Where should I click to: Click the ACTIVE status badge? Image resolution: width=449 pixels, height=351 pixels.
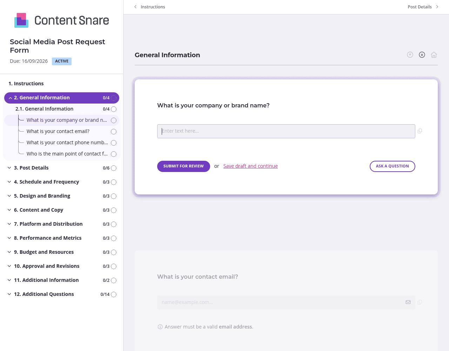[x=62, y=61]
